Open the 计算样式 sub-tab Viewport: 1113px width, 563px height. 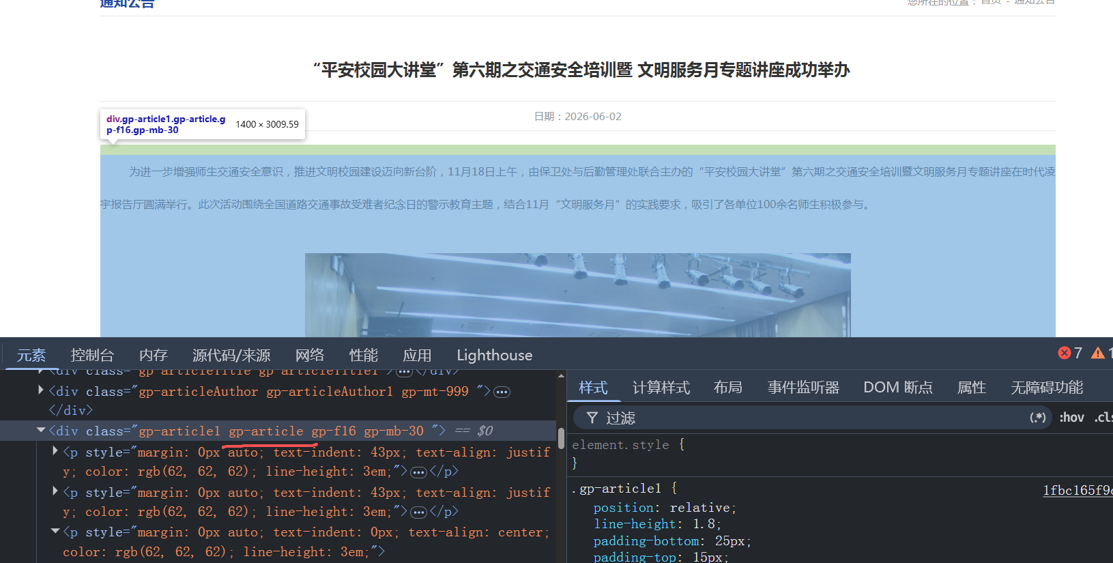661,388
